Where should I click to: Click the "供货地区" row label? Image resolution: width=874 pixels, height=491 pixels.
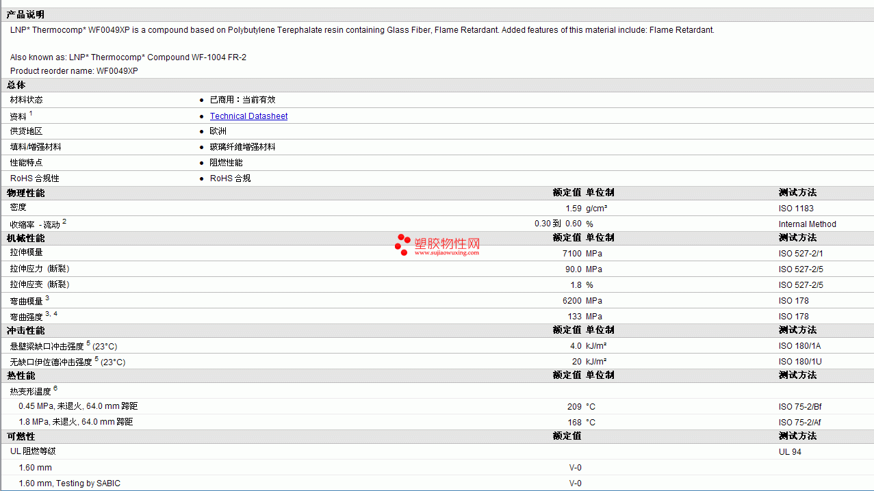tap(26, 131)
